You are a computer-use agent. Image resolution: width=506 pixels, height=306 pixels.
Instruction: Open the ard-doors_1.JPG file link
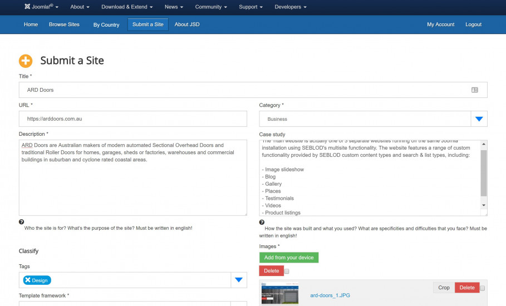330,295
